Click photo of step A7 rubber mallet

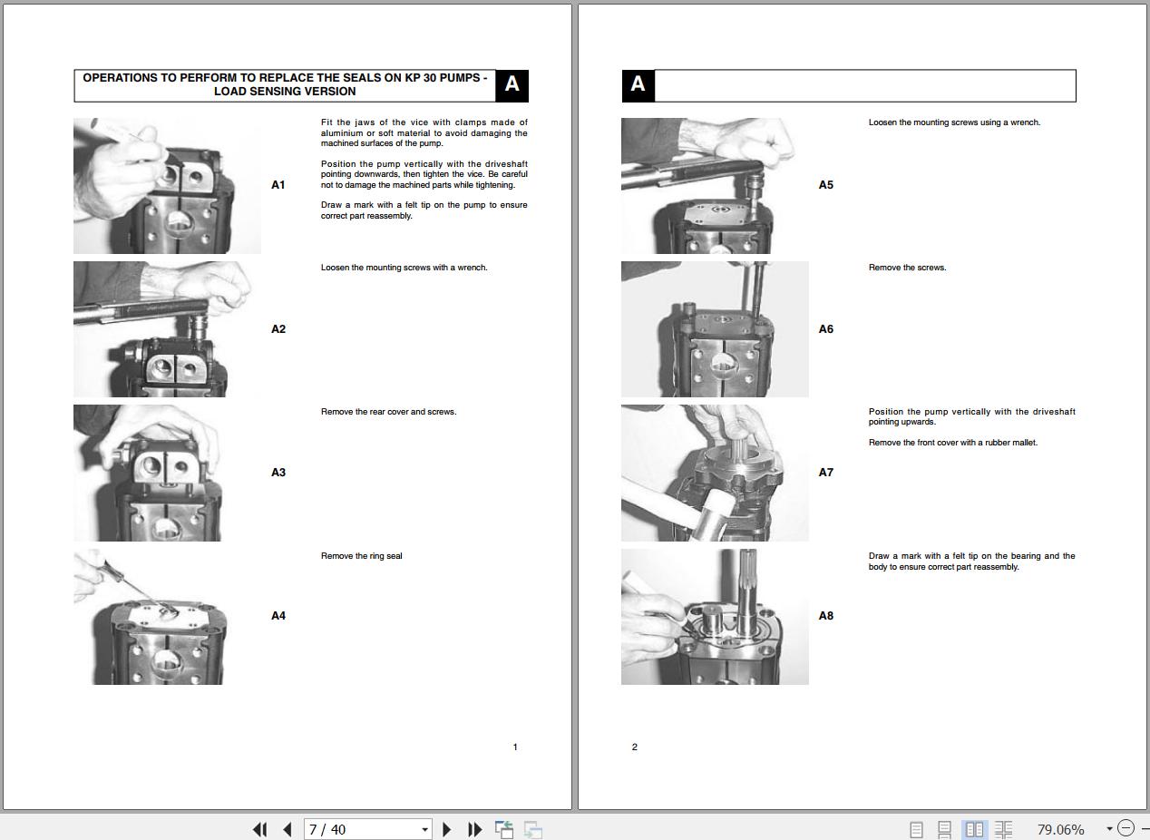715,473
